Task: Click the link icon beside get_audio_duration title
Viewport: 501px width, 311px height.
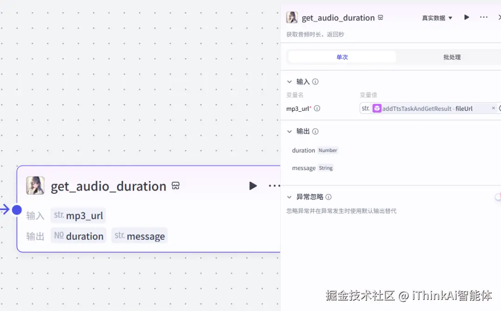Action: tap(380, 17)
